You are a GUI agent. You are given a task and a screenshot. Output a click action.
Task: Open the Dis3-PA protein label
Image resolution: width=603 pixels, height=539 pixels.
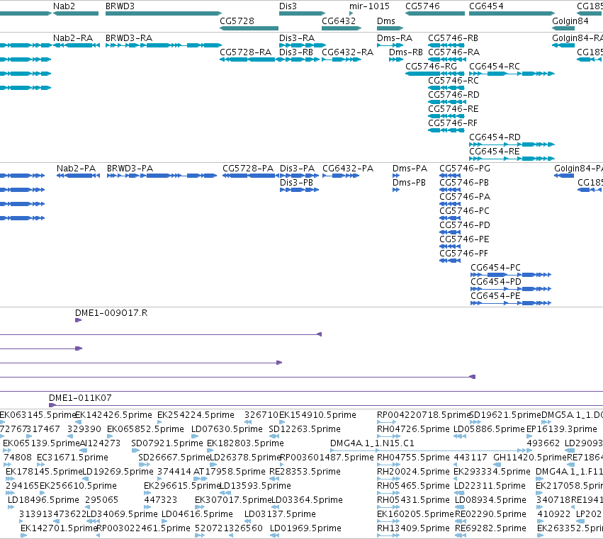point(297,169)
